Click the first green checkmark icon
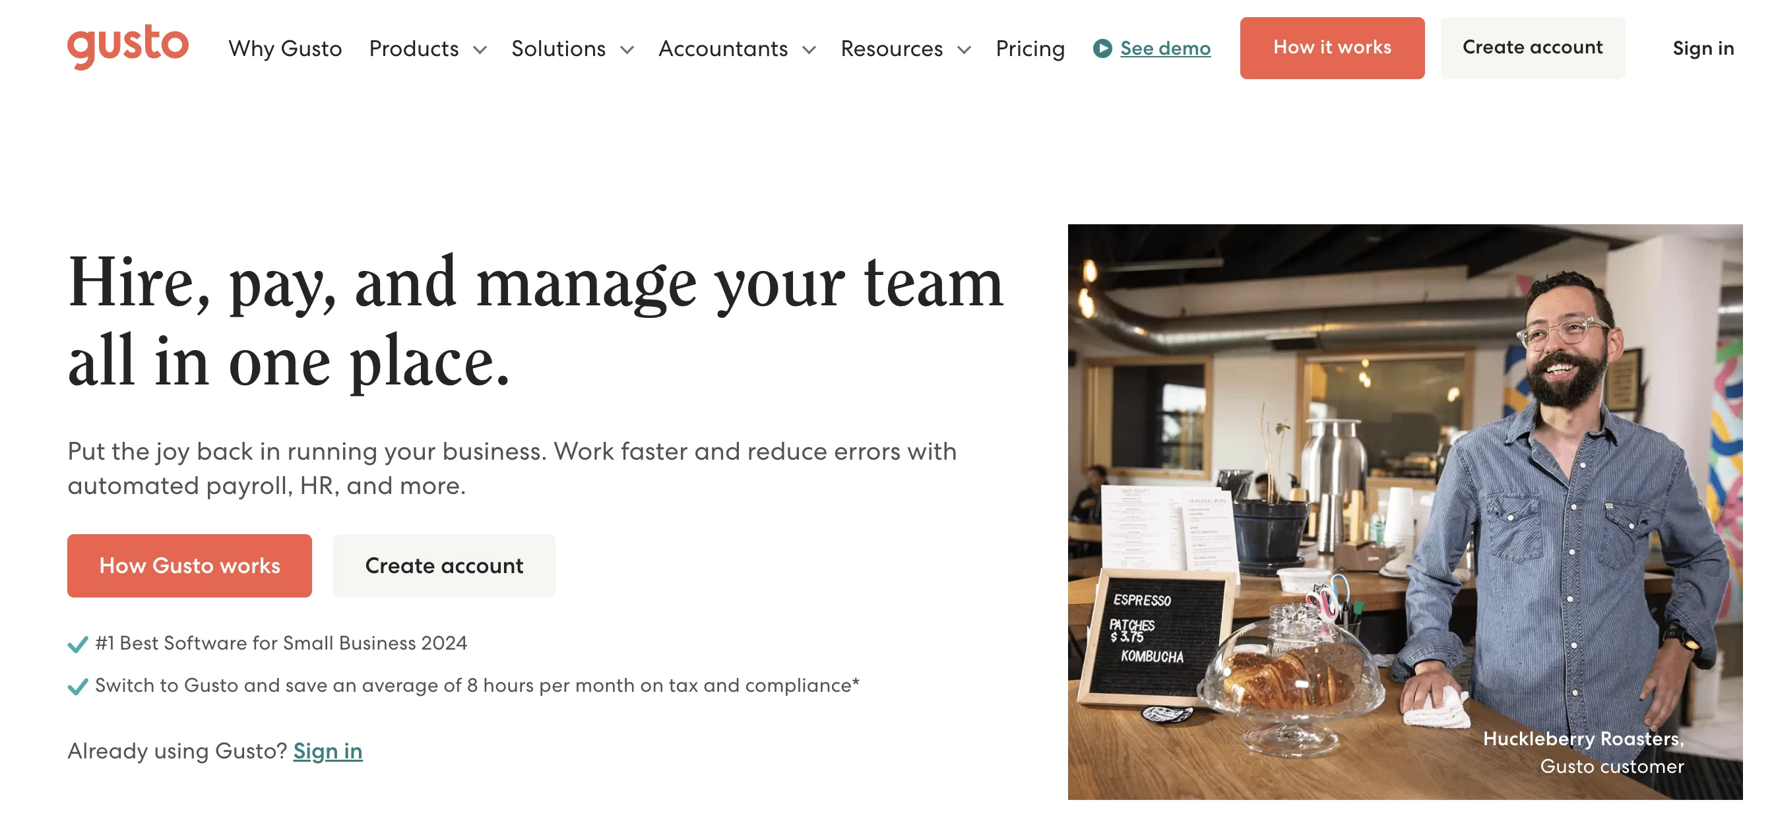 [76, 643]
